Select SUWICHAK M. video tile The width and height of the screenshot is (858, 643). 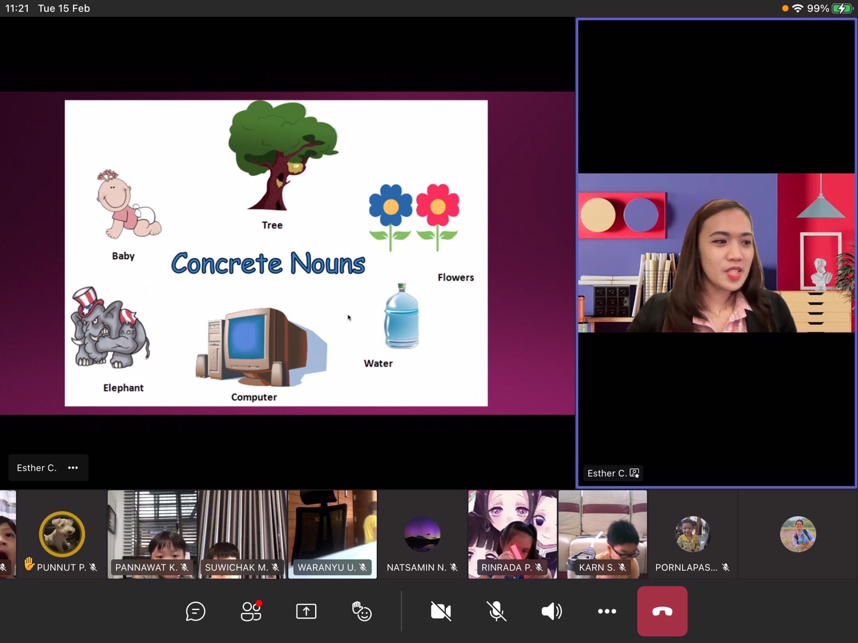point(243,534)
